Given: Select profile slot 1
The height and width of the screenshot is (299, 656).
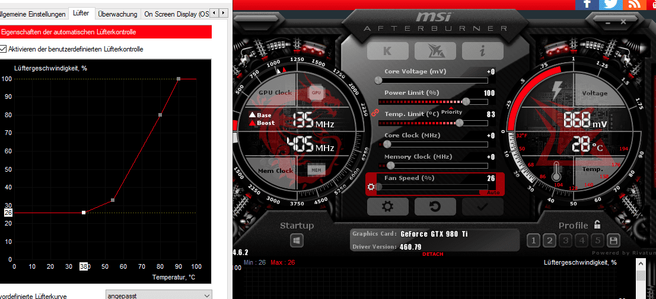Looking at the screenshot, I should 533,240.
